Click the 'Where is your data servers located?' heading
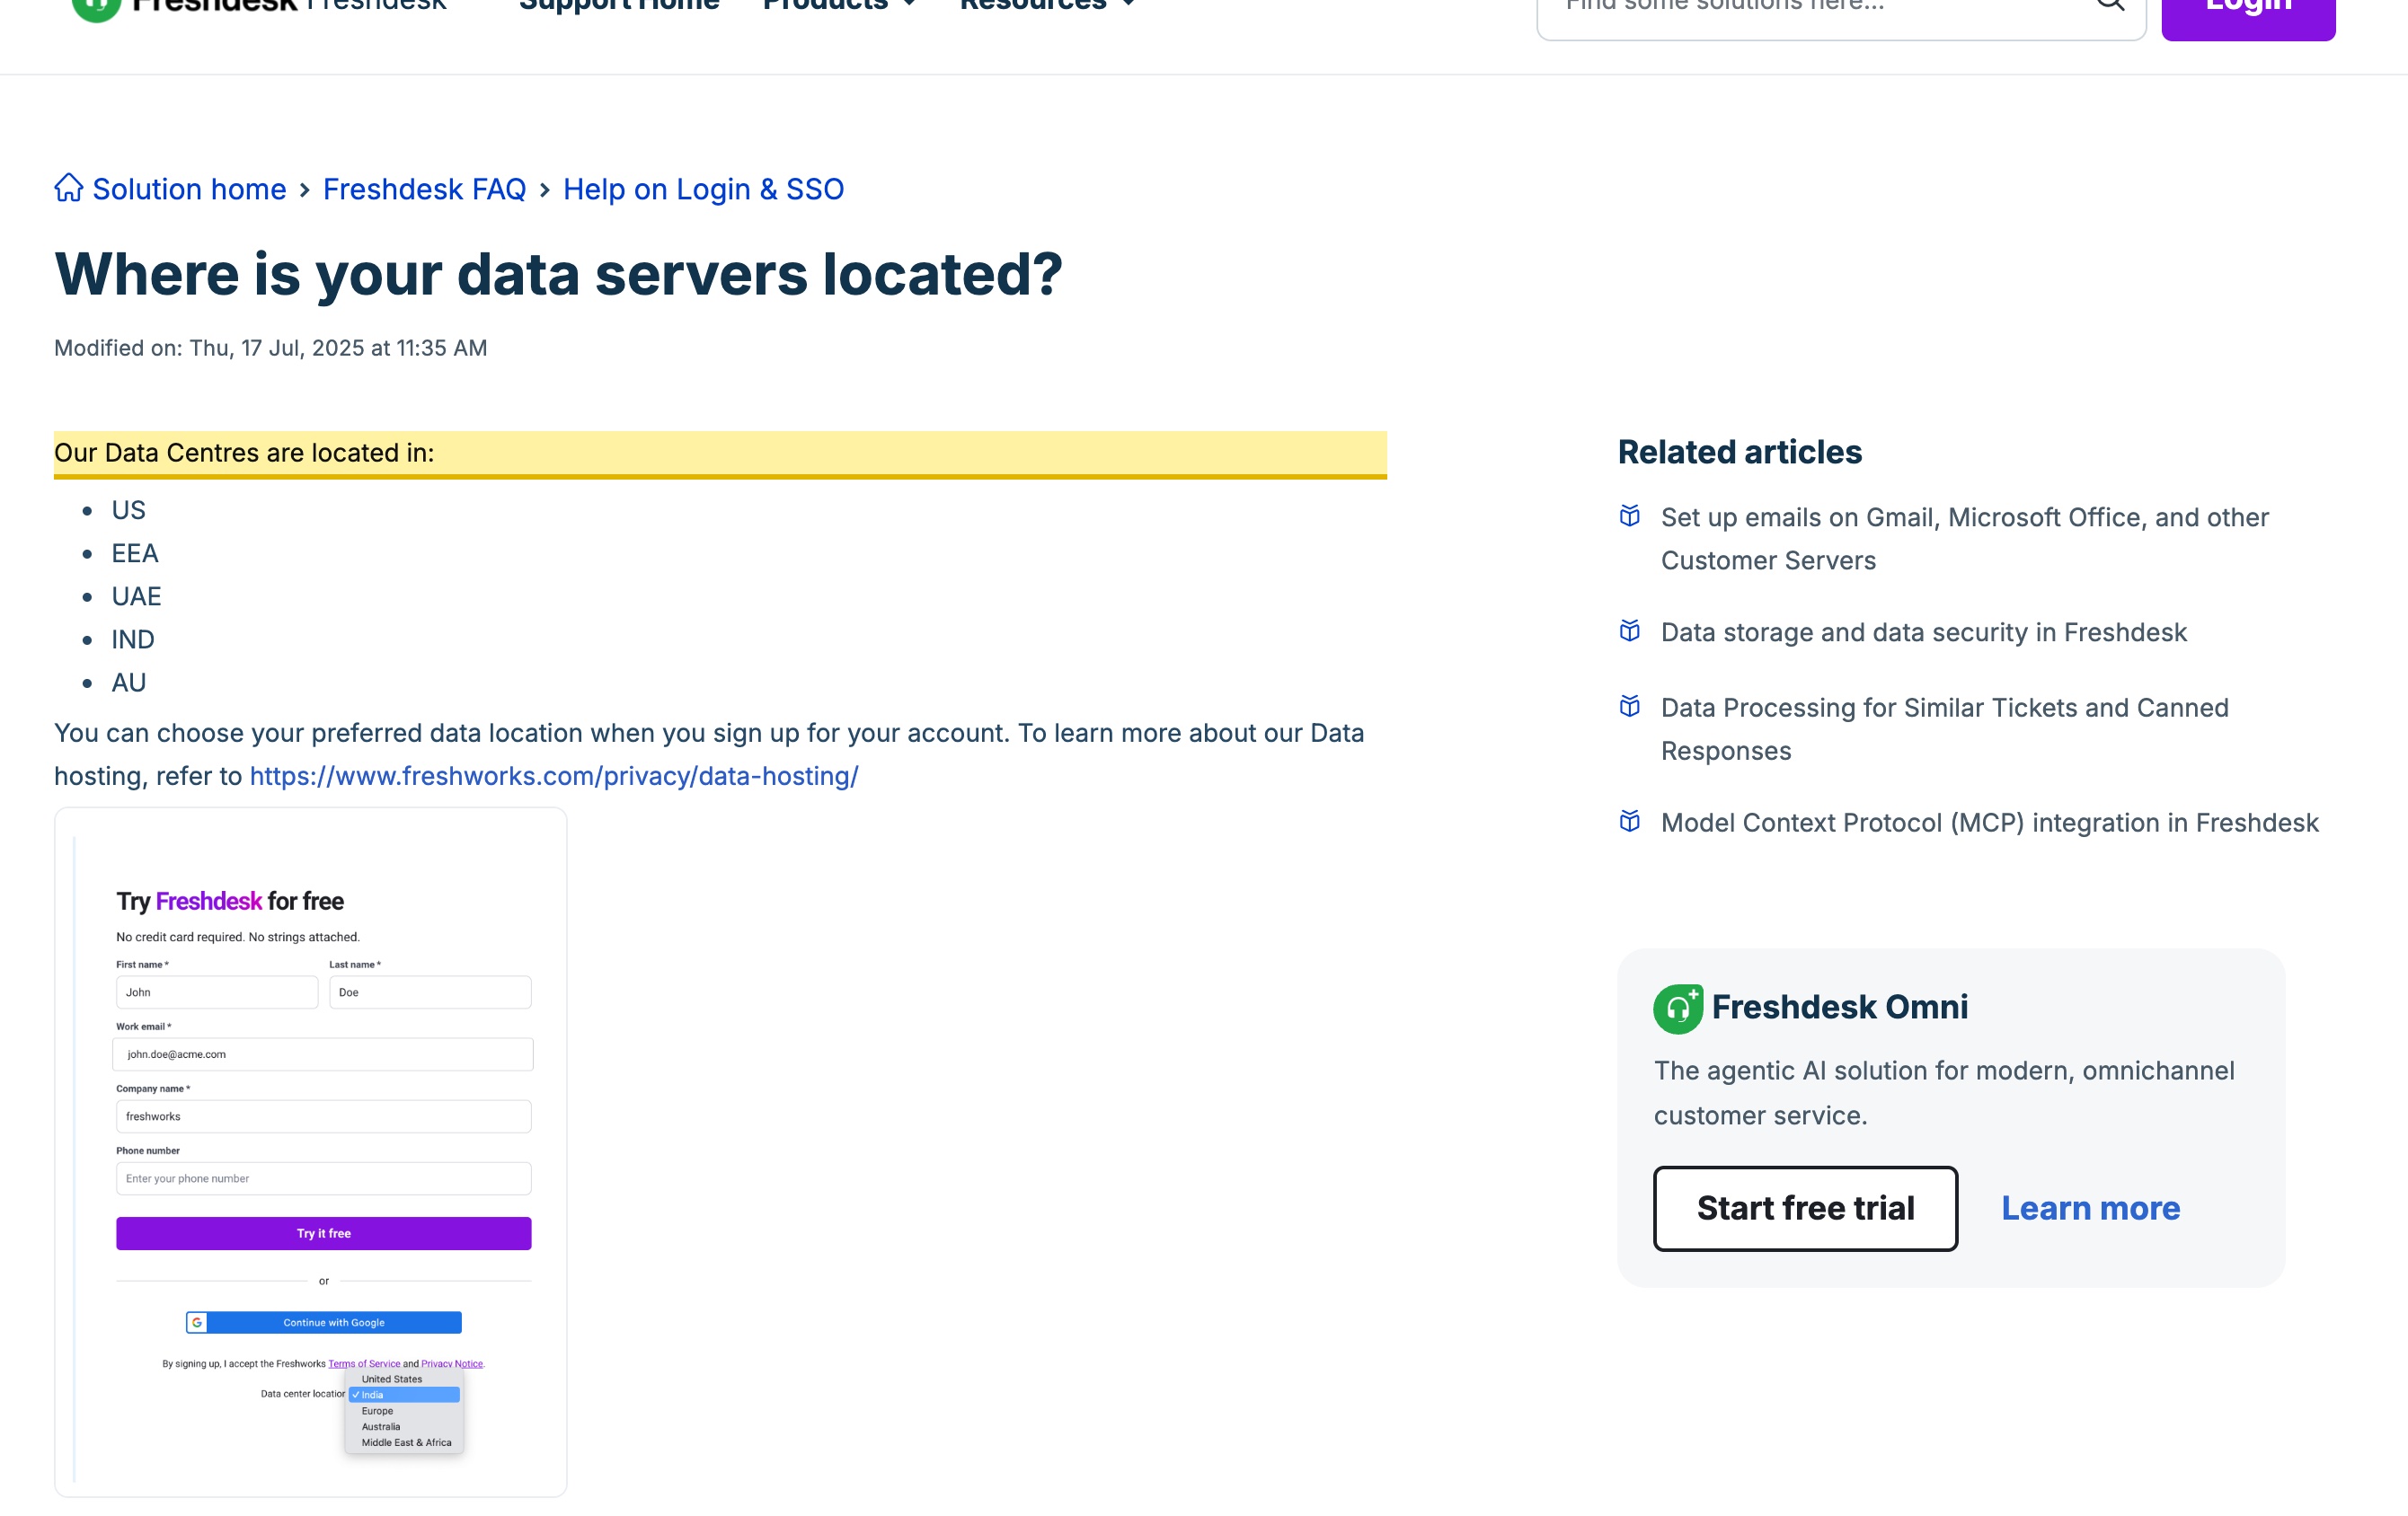The height and width of the screenshot is (1516, 2408). pyautogui.click(x=558, y=274)
